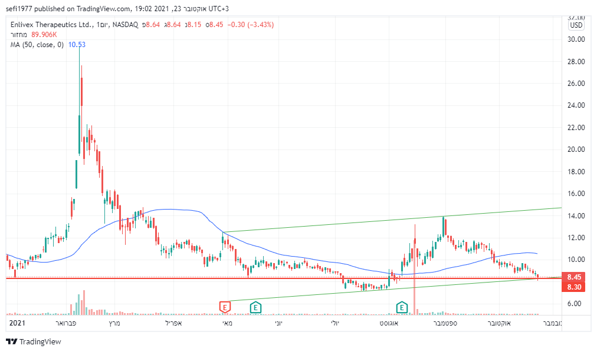Click the 10.00 price axis label

pos(576,260)
